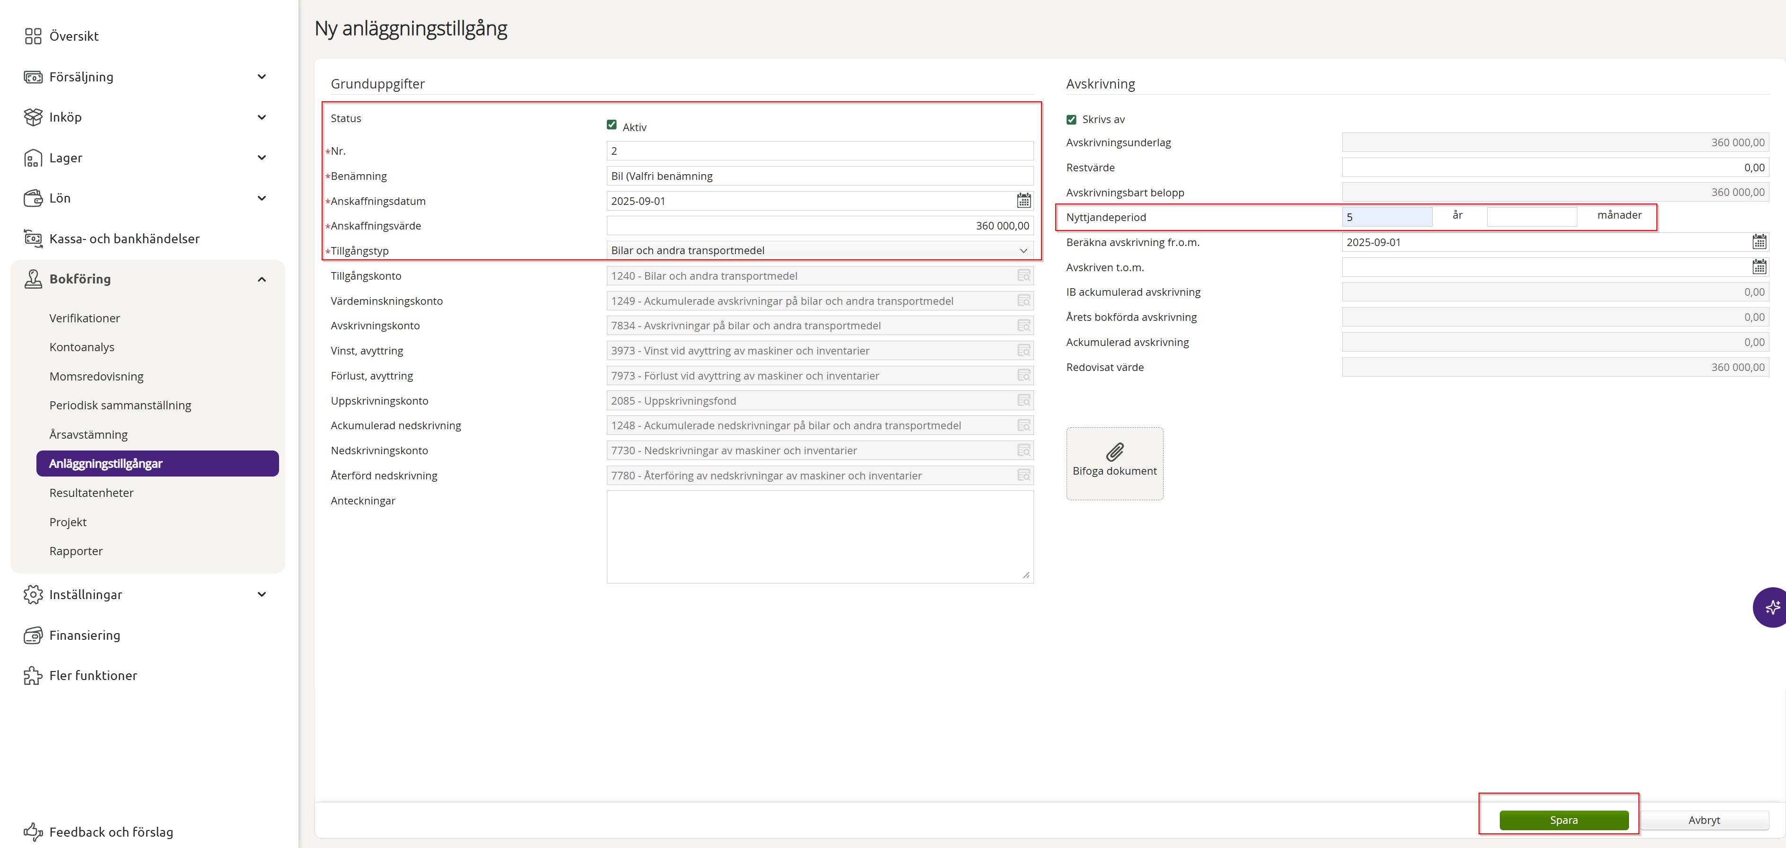Open Verifikationer in the sidebar
The width and height of the screenshot is (1786, 848).
pyautogui.click(x=85, y=318)
